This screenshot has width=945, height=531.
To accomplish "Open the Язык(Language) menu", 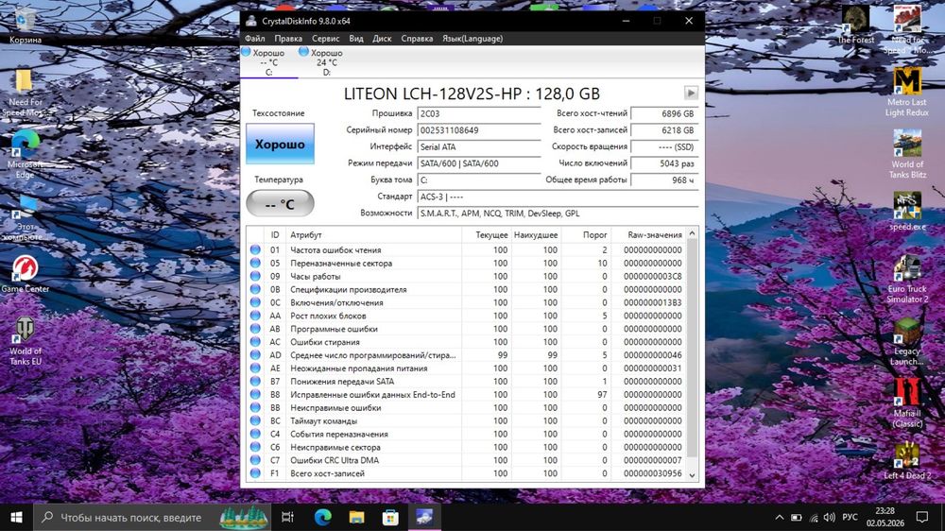I will coord(472,39).
